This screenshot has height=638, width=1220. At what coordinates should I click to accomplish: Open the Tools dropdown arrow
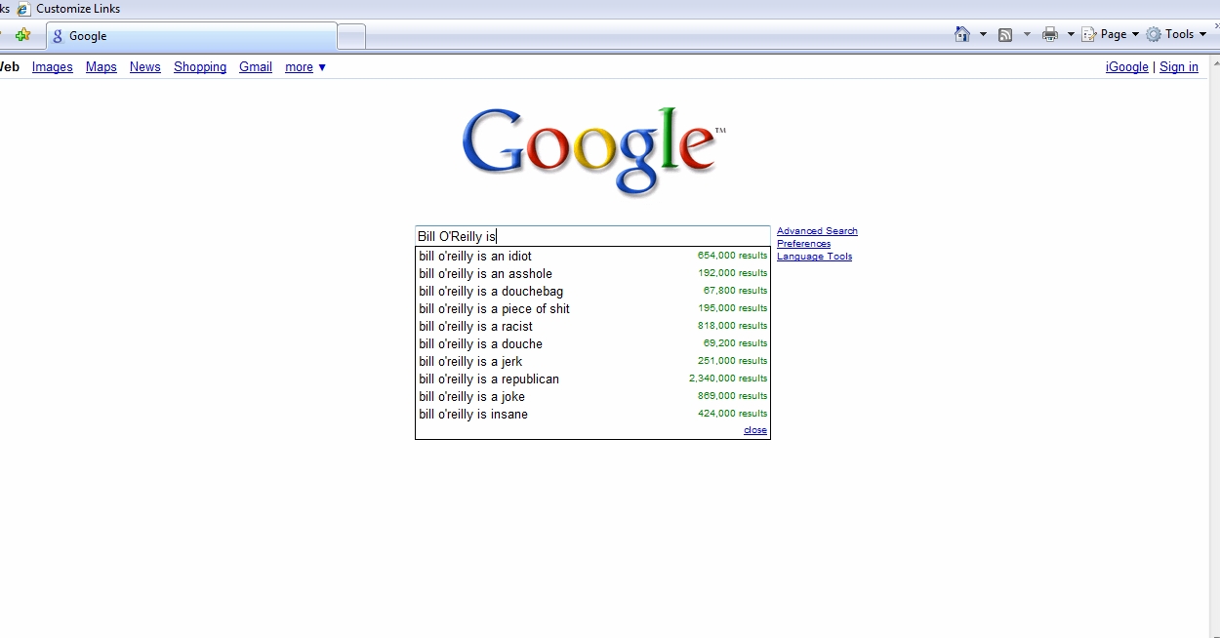click(1202, 34)
